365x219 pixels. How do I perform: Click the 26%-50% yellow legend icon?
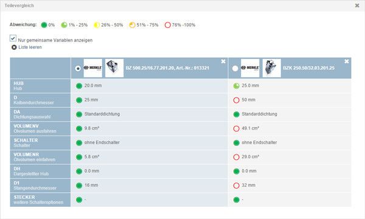[x=97, y=25]
